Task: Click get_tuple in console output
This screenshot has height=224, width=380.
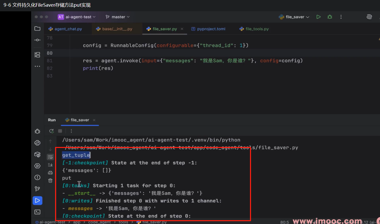Action: (76, 155)
